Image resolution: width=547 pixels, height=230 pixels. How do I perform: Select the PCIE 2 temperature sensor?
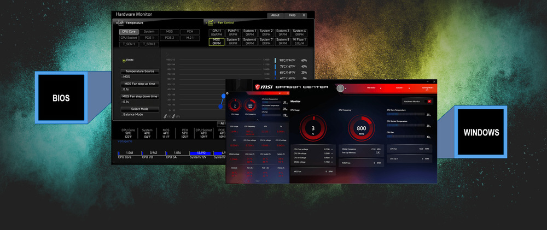170,38
